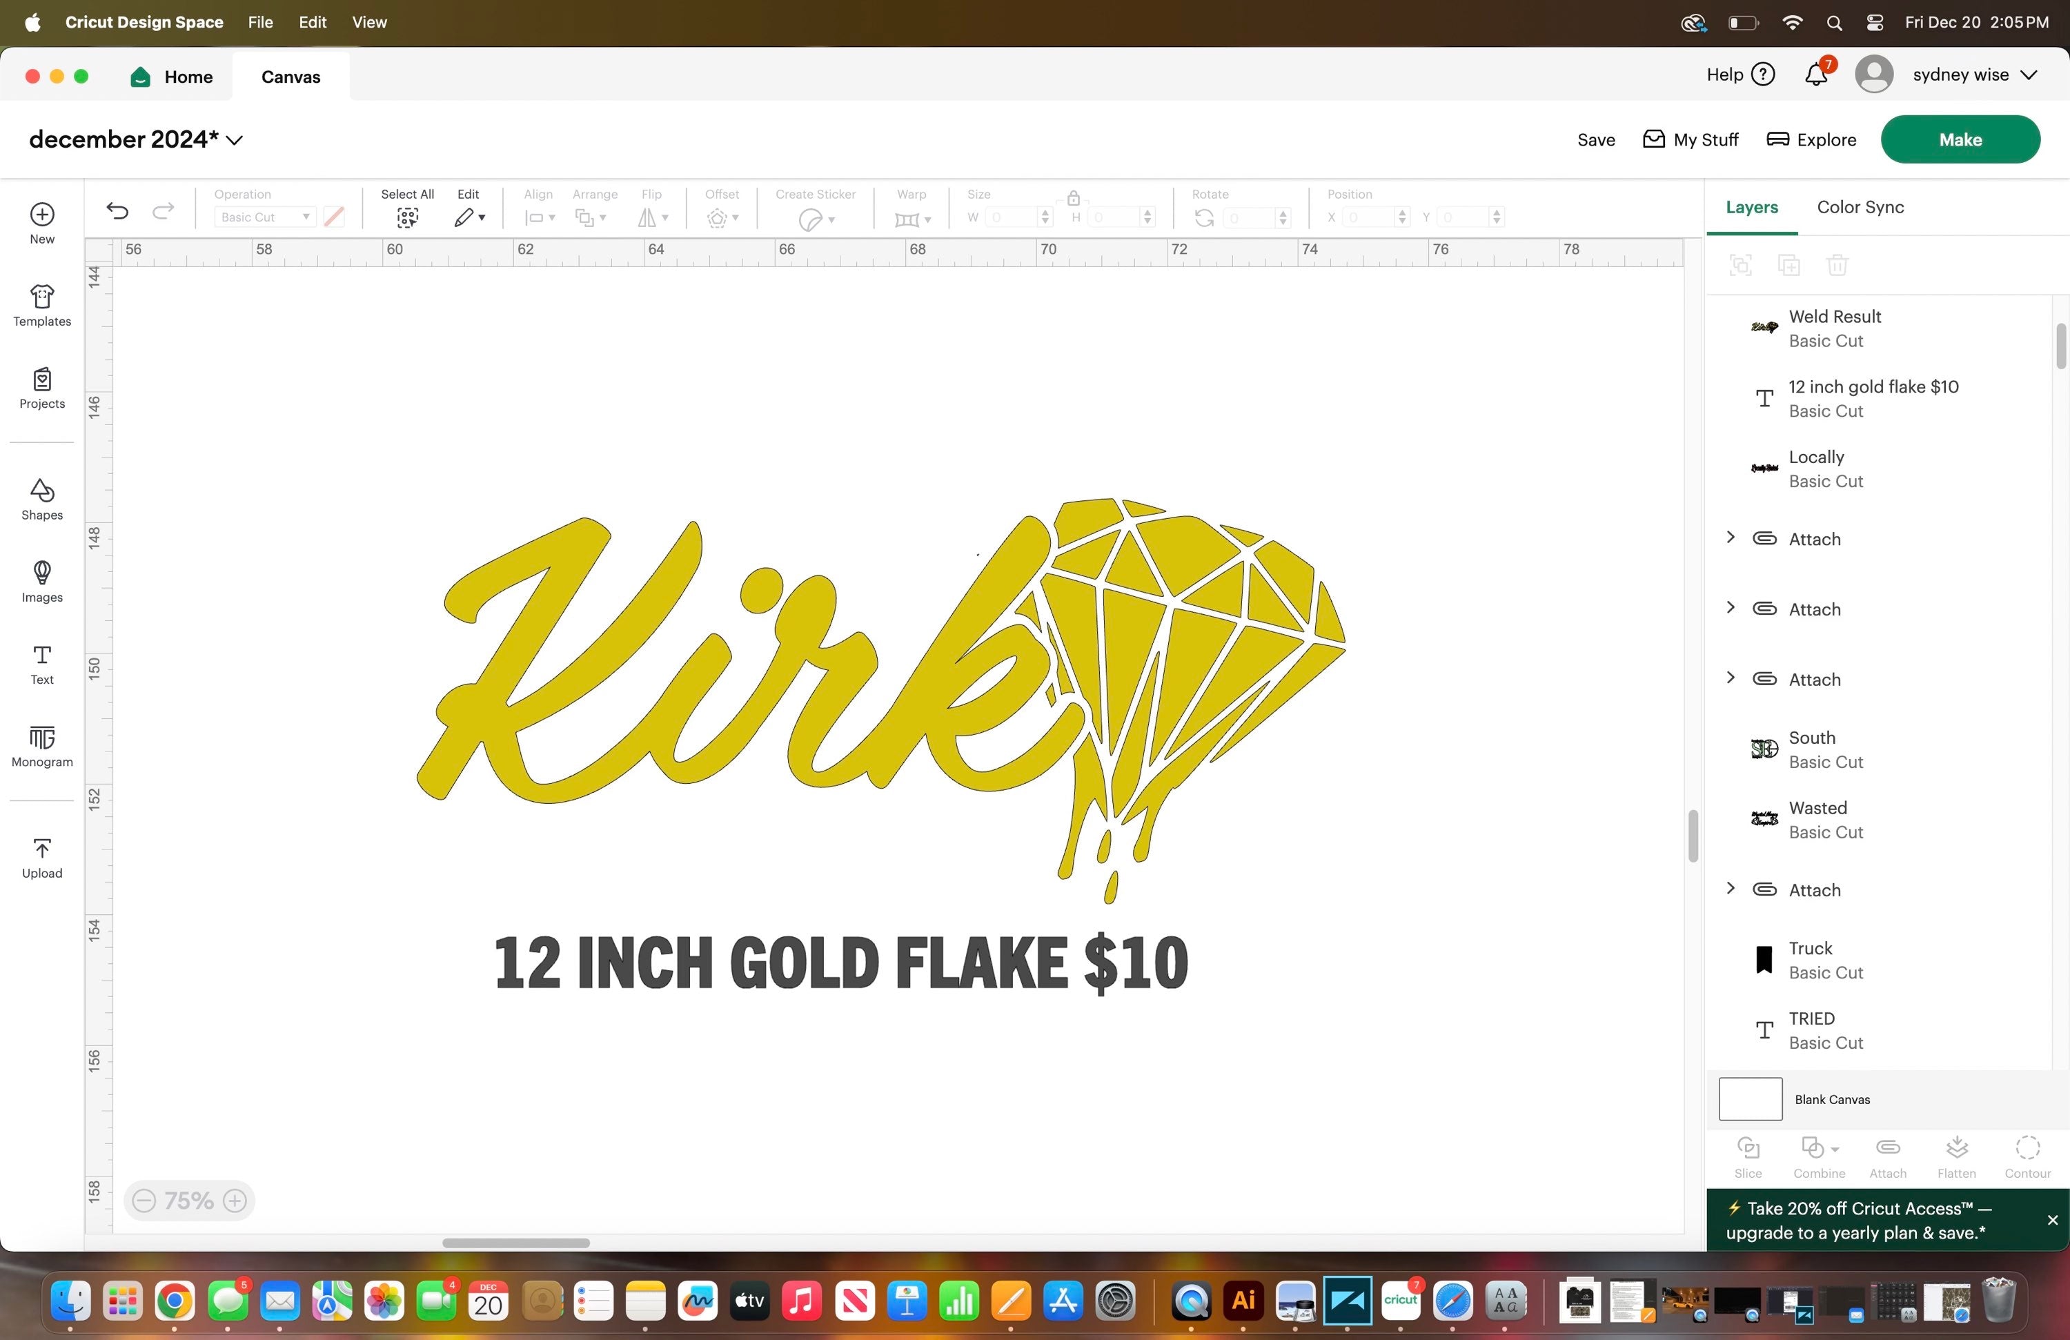Click the Upload icon in sidebar
Image resolution: width=2070 pixels, height=1340 pixels.
pos(42,858)
